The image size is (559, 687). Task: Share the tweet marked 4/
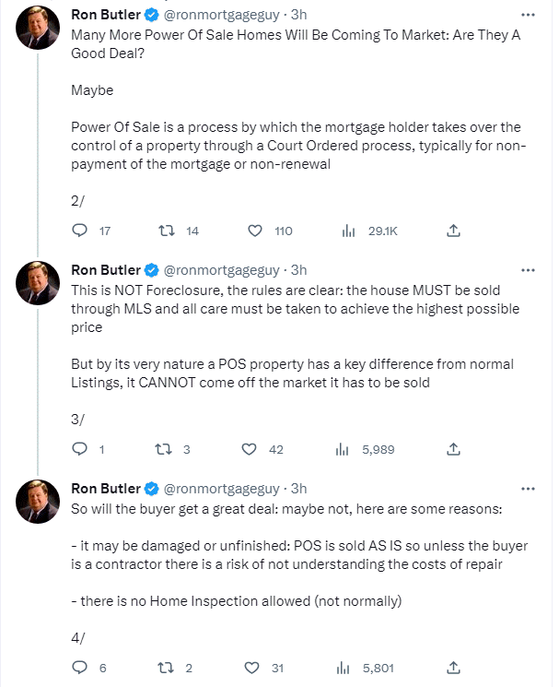tap(453, 668)
